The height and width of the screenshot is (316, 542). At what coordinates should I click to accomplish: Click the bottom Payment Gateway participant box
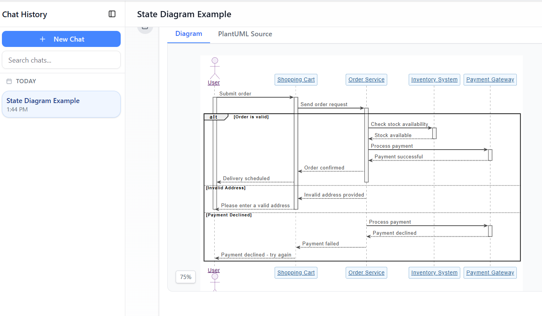(x=490, y=273)
